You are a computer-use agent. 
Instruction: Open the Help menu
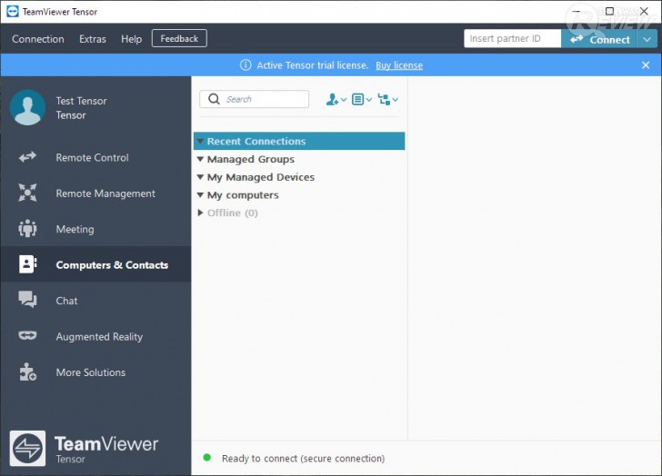(x=131, y=39)
